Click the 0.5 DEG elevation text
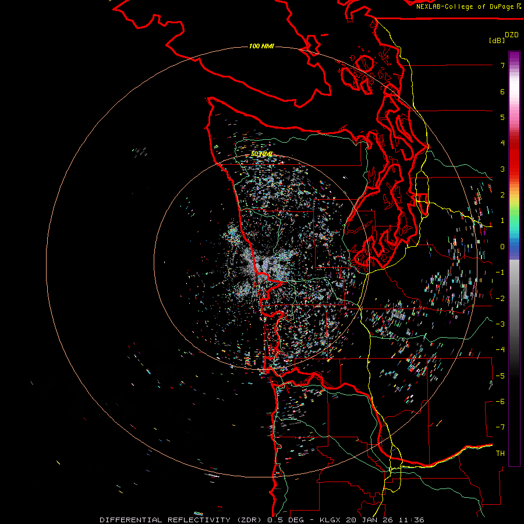 (286, 520)
